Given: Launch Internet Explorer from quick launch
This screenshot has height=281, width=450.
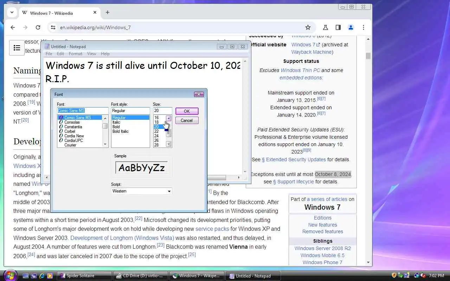Looking at the screenshot, I should [42, 276].
